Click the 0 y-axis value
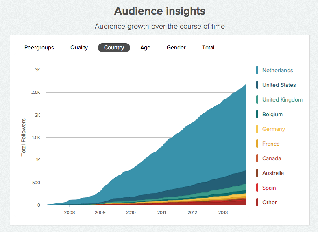This screenshot has width=318, height=232. tap(39, 205)
